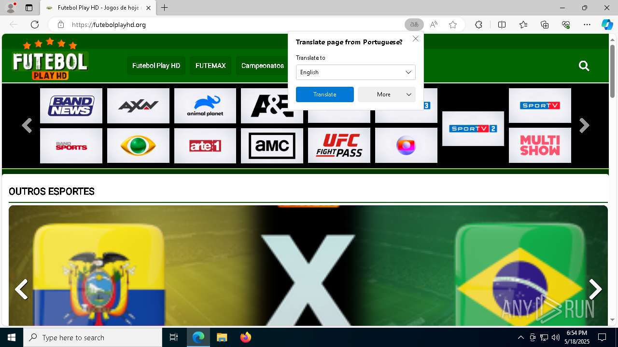Open the Band News channel

tap(71, 106)
